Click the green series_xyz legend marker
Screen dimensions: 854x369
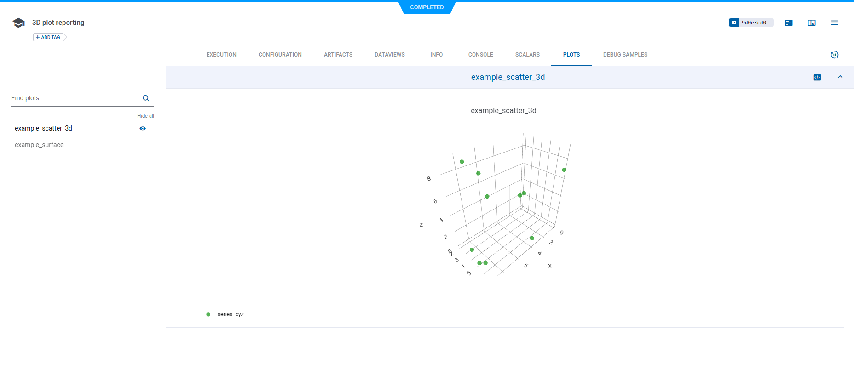click(208, 314)
